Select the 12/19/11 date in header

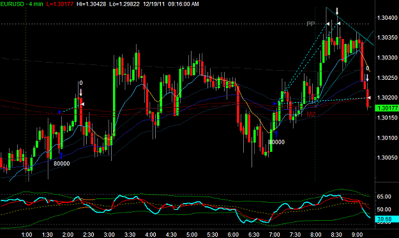pos(154,4)
